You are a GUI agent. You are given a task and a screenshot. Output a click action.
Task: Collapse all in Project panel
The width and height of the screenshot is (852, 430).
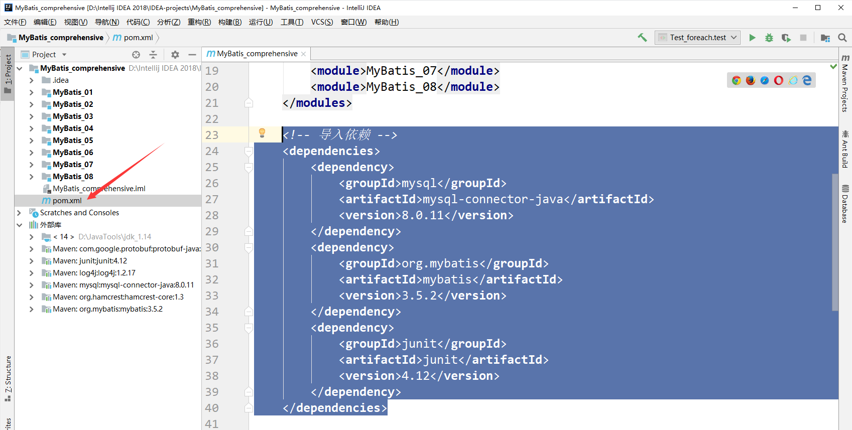(x=153, y=55)
